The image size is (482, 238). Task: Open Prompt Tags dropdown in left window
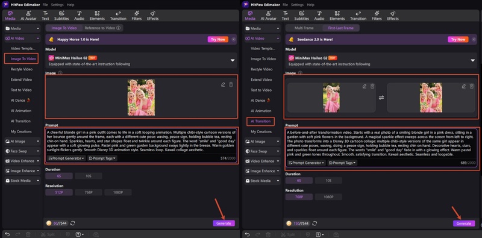(102, 158)
